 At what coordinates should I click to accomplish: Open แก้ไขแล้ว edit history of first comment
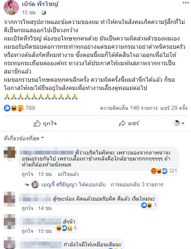pyautogui.click(x=68, y=174)
